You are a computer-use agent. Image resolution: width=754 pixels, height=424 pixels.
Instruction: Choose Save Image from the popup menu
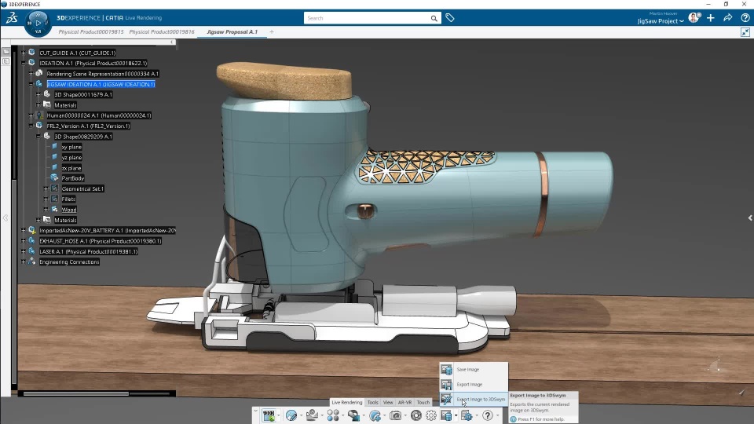pos(467,369)
